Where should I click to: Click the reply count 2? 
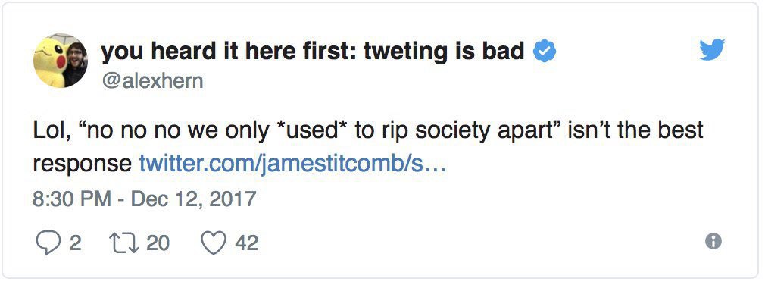pyautogui.click(x=75, y=243)
